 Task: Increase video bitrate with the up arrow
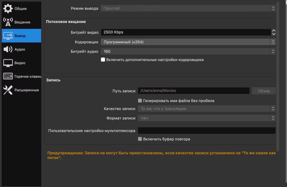(273, 30)
